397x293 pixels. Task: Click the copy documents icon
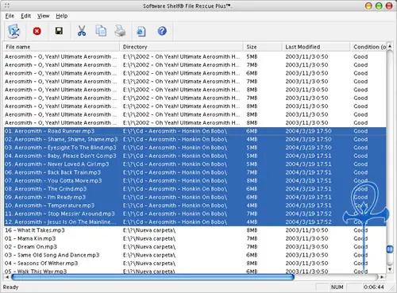click(101, 31)
